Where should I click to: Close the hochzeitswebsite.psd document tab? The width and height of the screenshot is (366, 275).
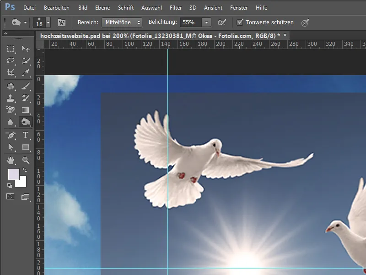point(285,35)
